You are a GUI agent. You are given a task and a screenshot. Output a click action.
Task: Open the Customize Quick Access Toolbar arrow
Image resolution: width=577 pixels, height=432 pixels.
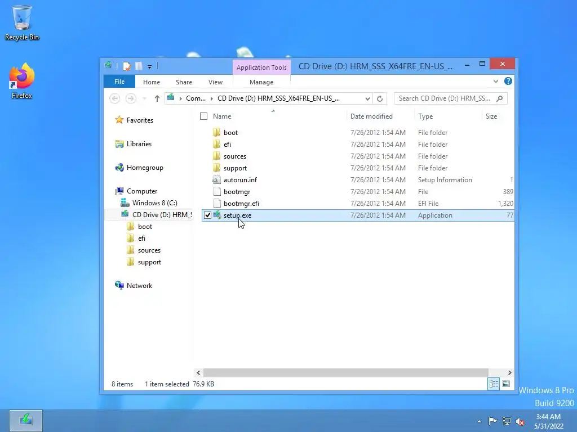click(149, 66)
